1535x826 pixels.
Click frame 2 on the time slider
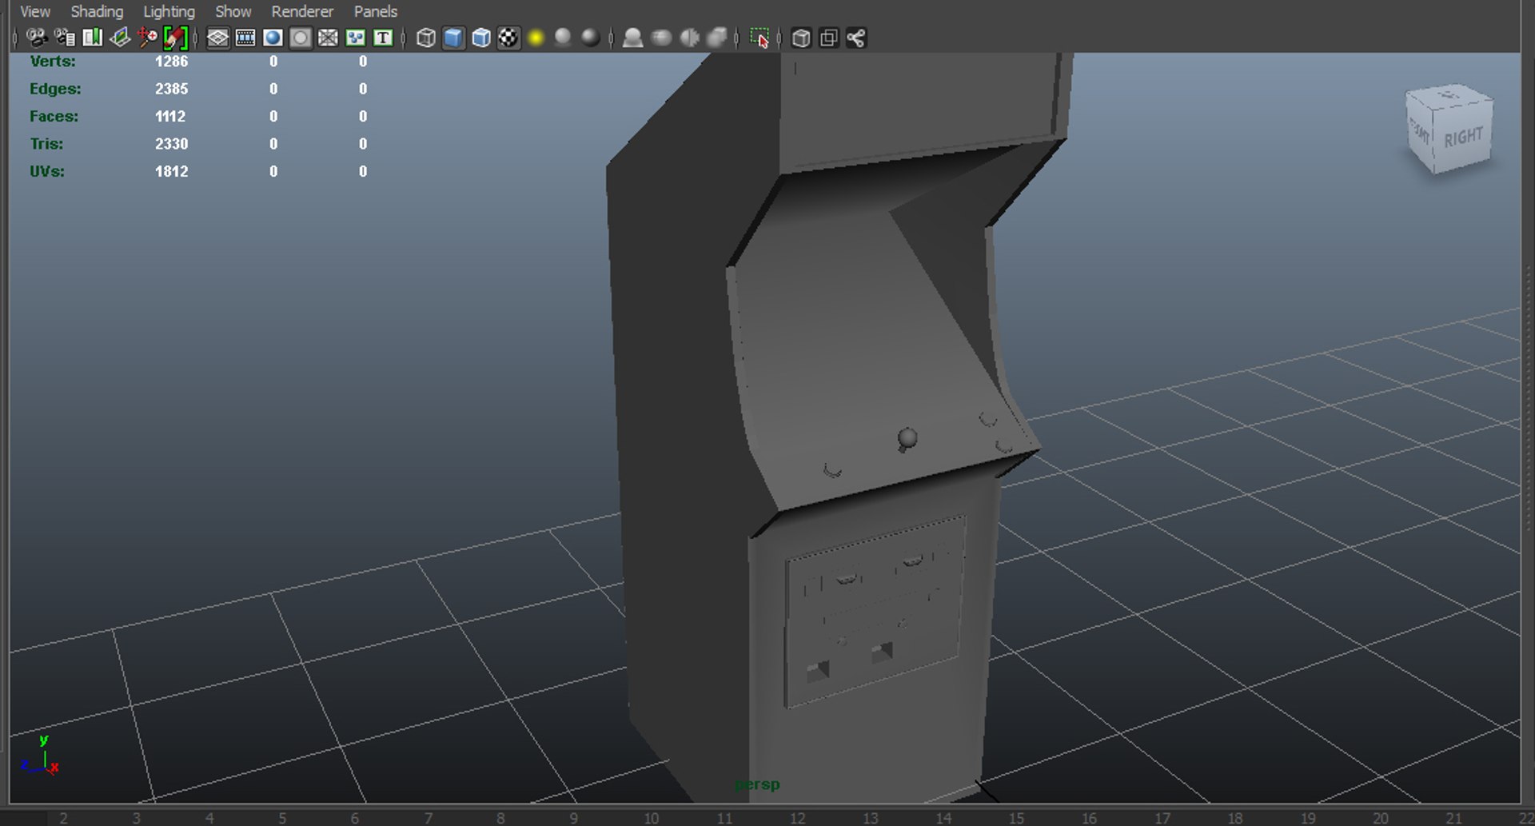coord(63,818)
